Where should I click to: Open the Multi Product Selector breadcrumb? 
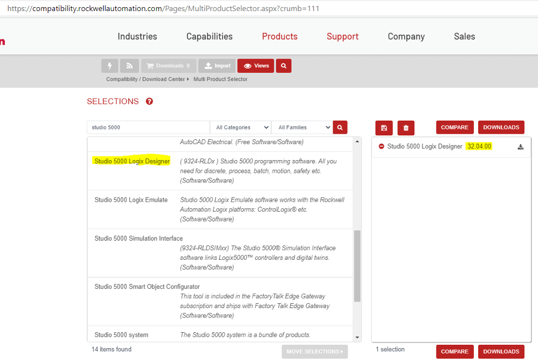[x=220, y=79]
